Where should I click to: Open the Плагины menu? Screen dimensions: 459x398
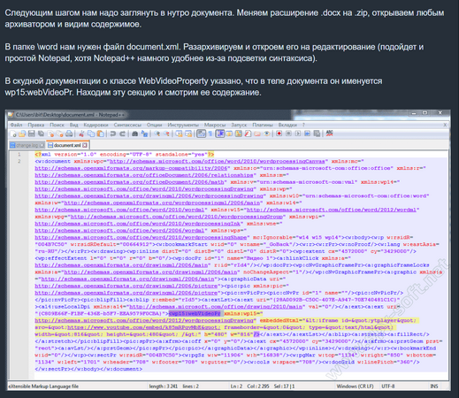[263, 125]
